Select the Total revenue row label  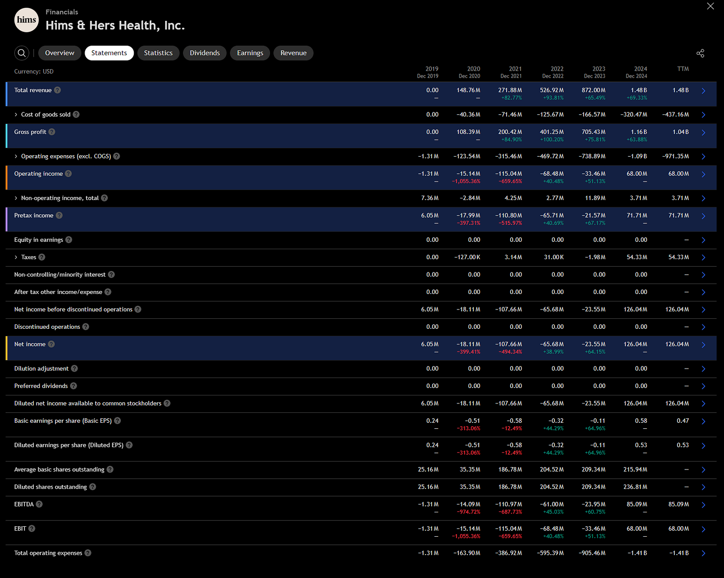pyautogui.click(x=33, y=90)
